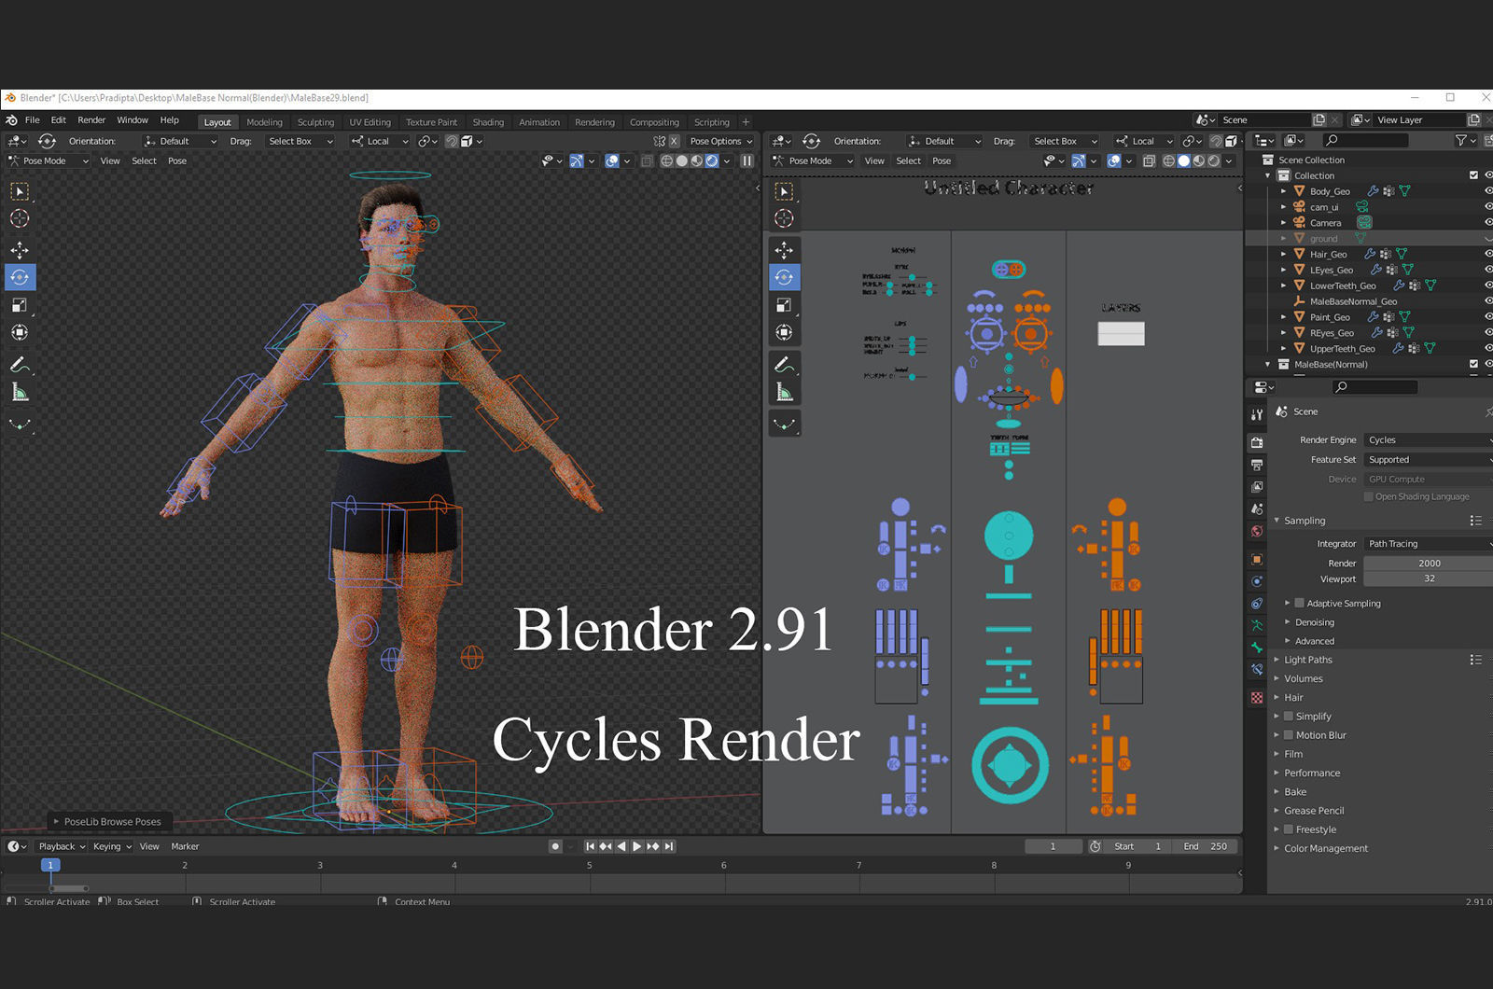Image resolution: width=1493 pixels, height=989 pixels.
Task: Open the Output properties tab
Action: tap(1257, 465)
